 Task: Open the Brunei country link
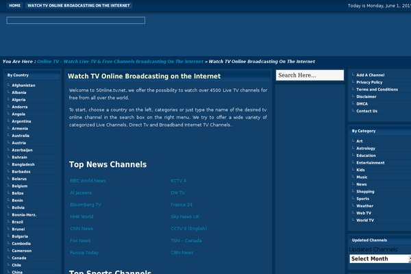tap(18, 229)
